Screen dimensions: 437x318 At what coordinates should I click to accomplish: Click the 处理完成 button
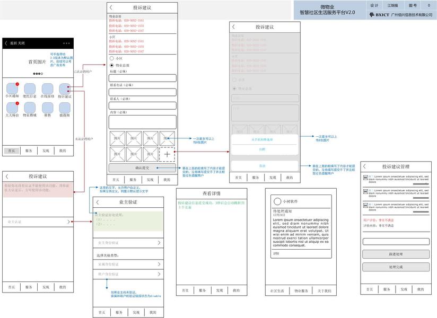tap(396, 267)
